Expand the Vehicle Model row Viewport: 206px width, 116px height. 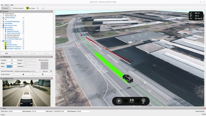point(1,18)
